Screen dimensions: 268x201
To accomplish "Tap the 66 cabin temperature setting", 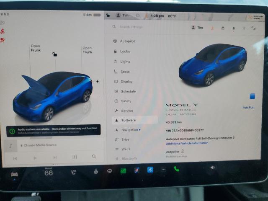I will 49,173.
